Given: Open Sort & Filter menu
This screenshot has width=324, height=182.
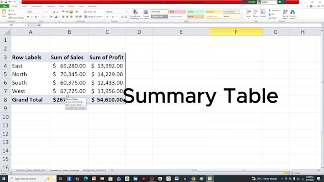Looking at the screenshot, I should pos(285,14).
